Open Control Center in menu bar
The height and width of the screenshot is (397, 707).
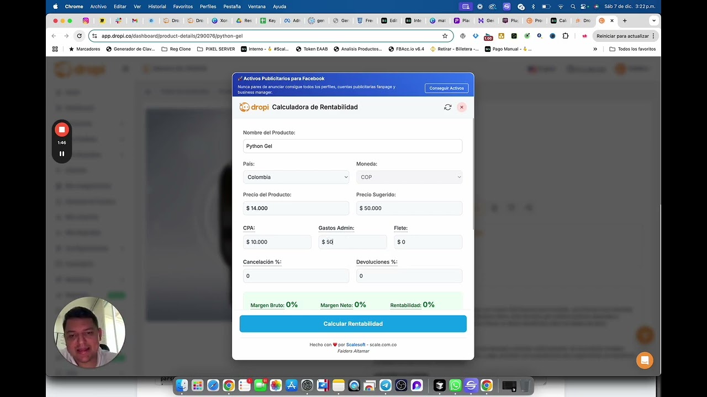pos(584,7)
